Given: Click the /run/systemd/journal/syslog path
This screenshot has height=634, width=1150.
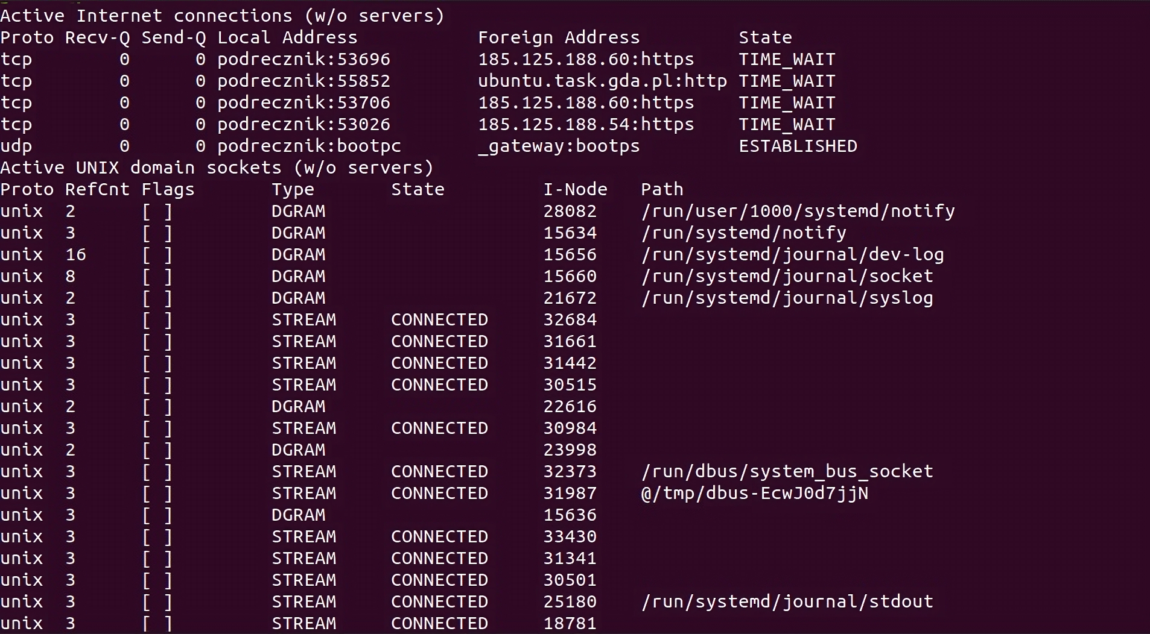Looking at the screenshot, I should (787, 298).
